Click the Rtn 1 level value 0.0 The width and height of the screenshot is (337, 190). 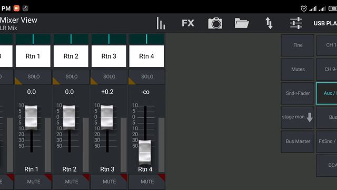click(32, 92)
